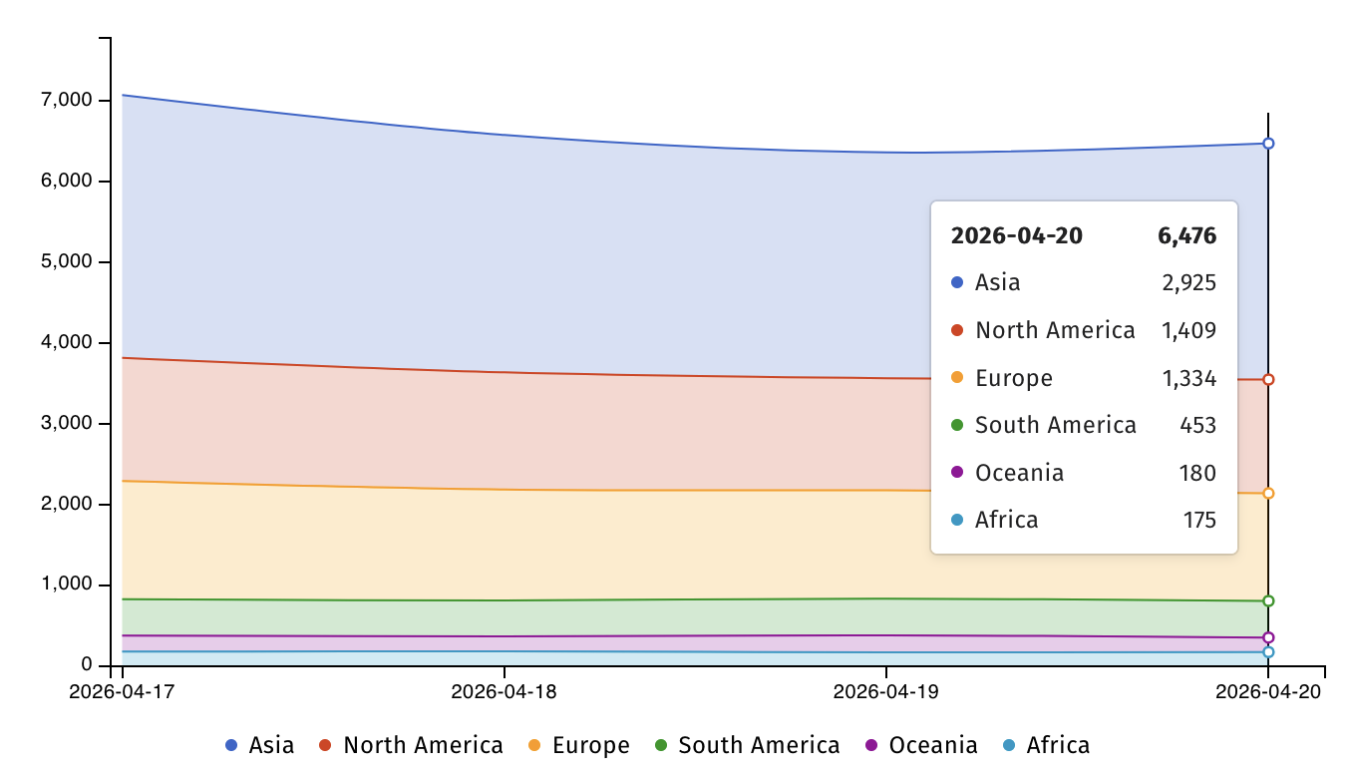Select the Africa light-blue data point marker
Image resolution: width=1350 pixels, height=780 pixels.
[1268, 651]
